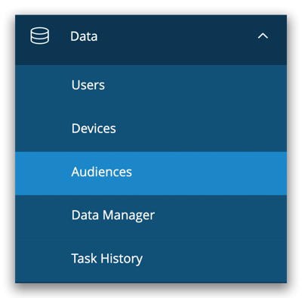Click the database cylinder icon
The height and width of the screenshot is (298, 302).
tap(40, 36)
